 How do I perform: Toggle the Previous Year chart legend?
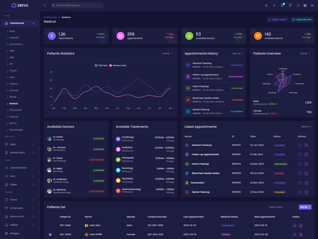point(118,65)
